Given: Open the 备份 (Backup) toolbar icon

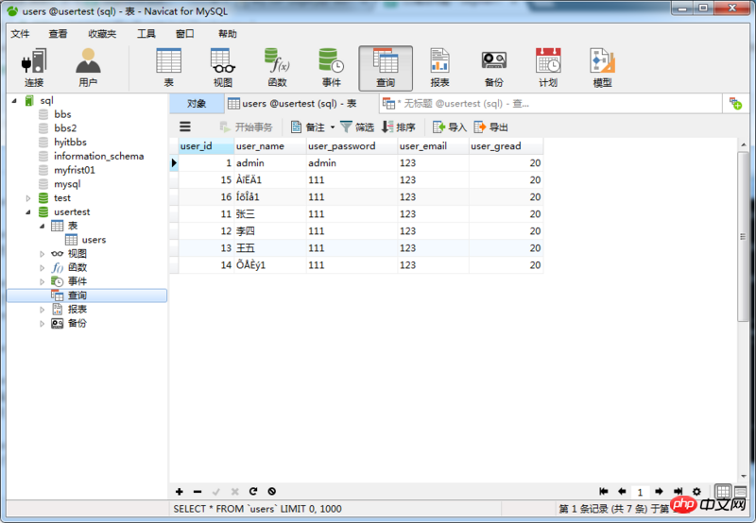Looking at the screenshot, I should pos(493,66).
